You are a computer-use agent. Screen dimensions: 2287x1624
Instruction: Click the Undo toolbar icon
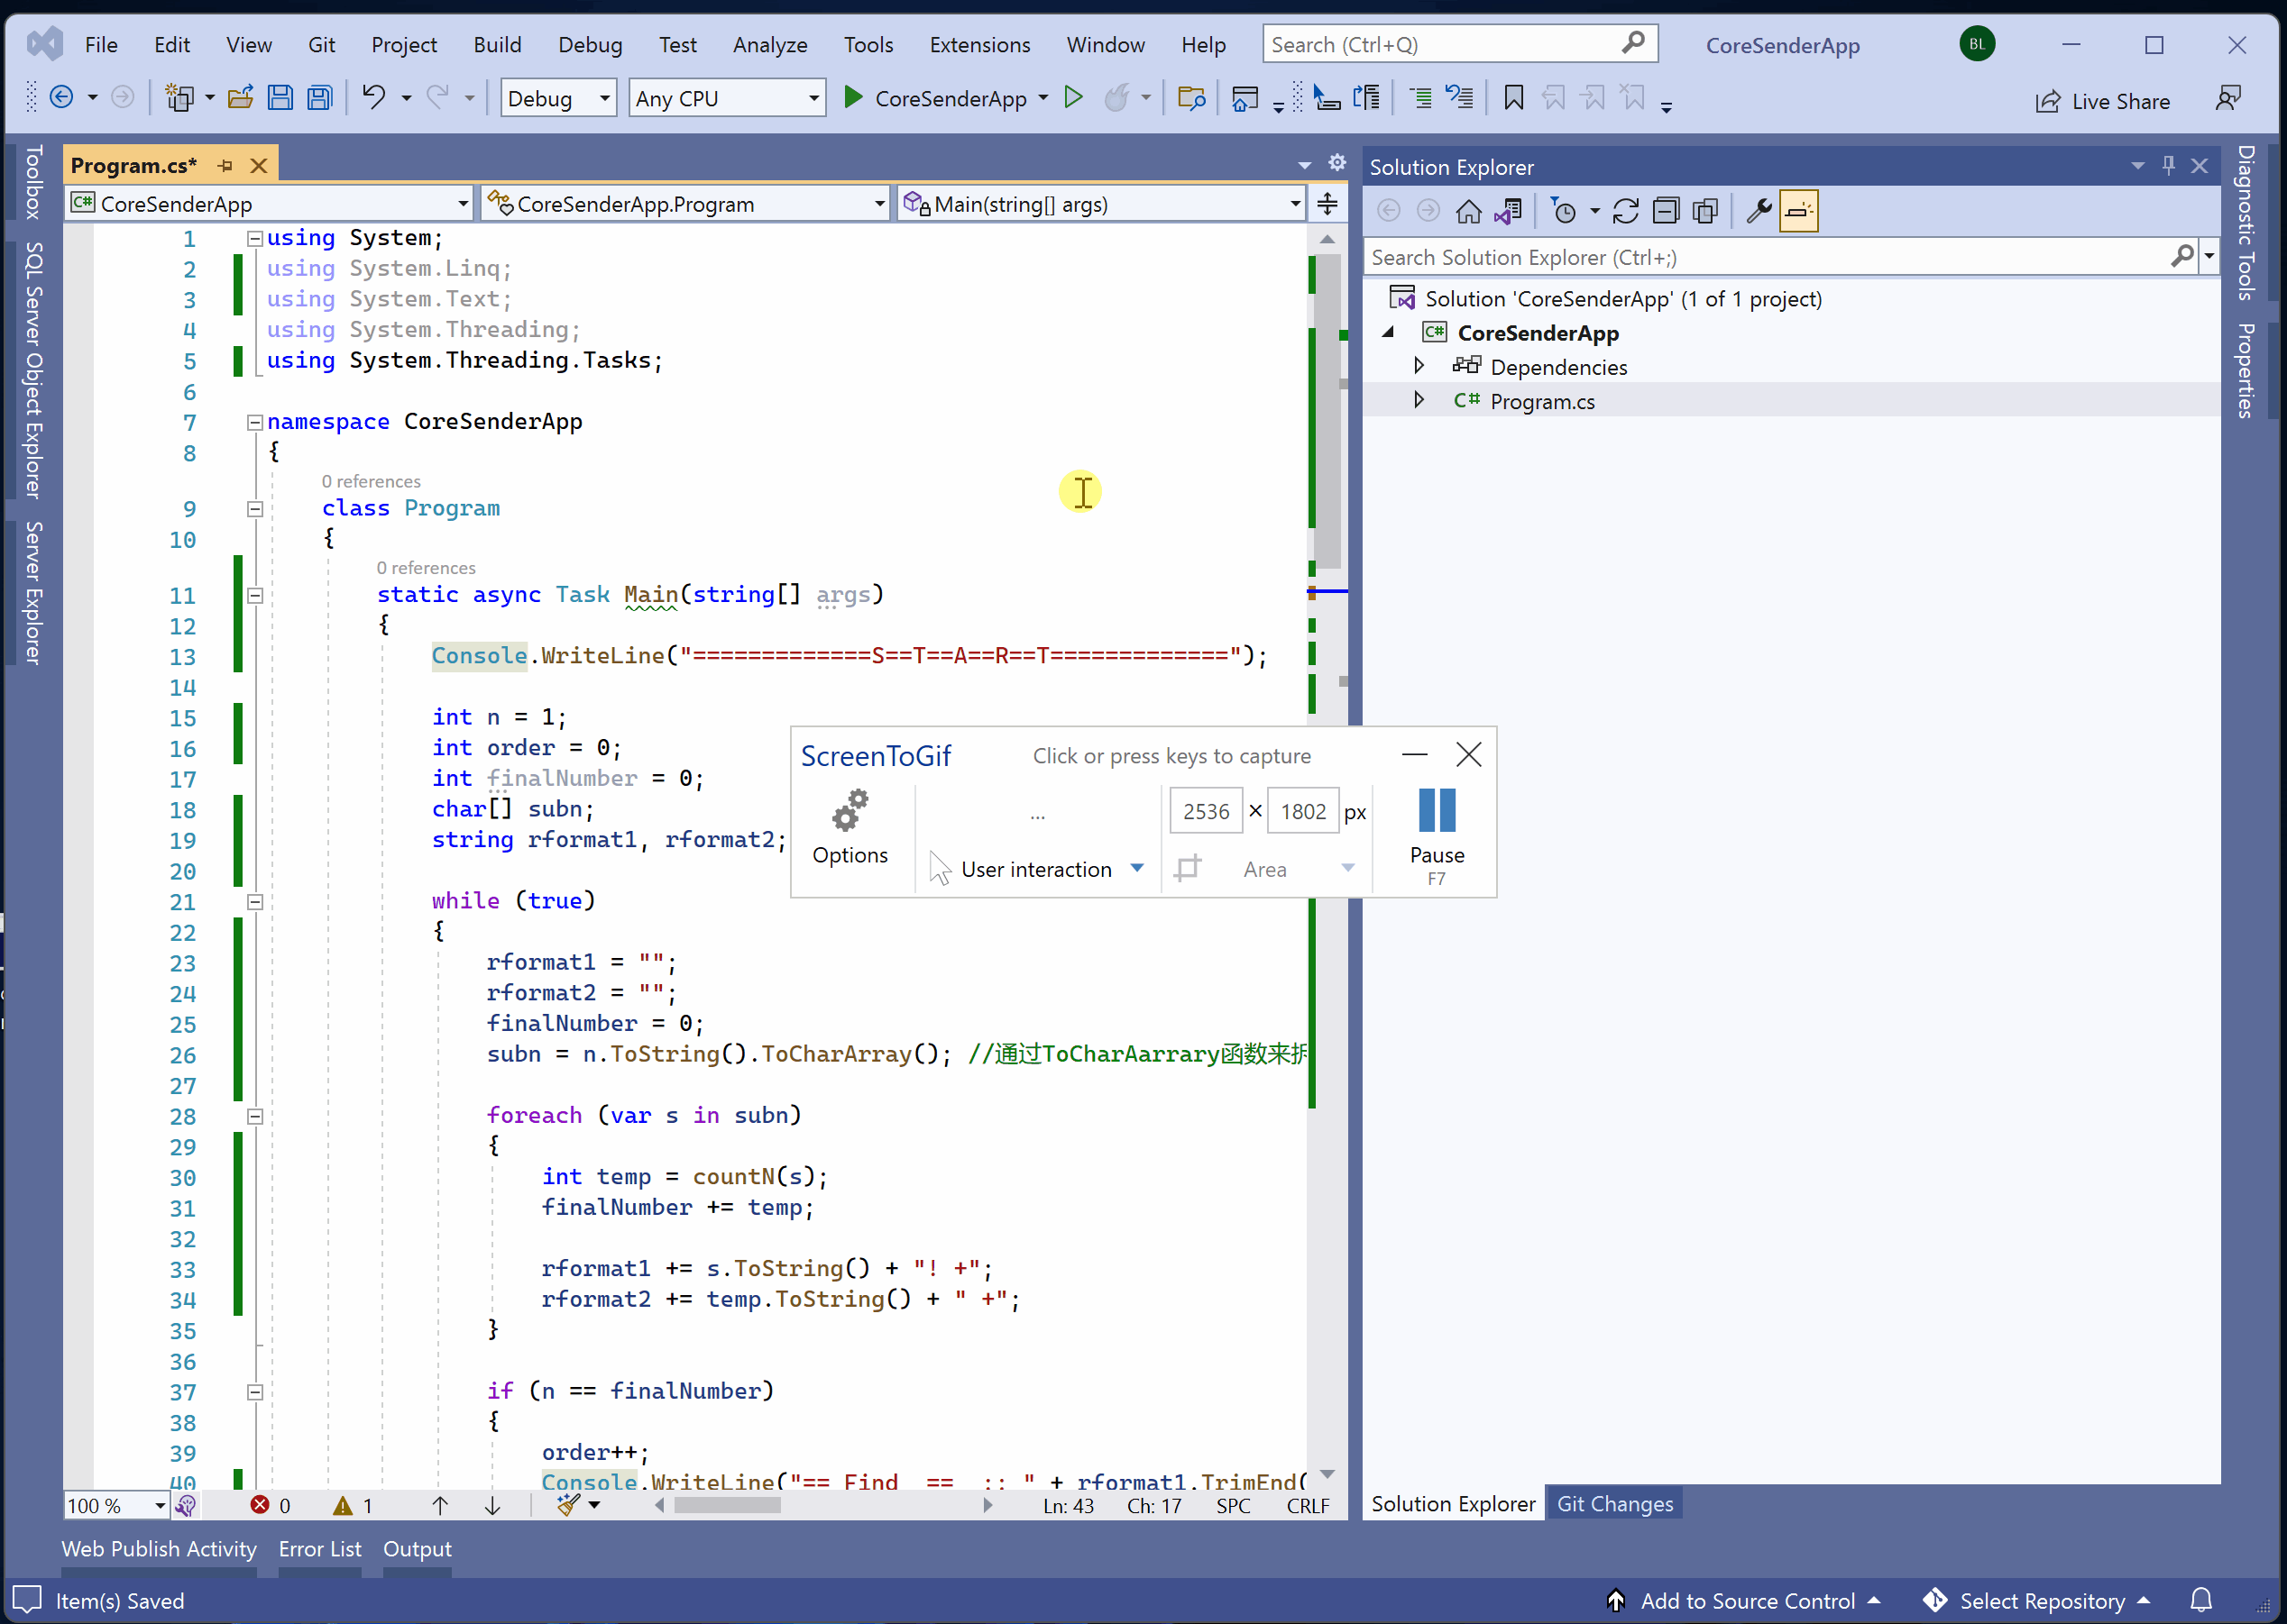coord(374,98)
